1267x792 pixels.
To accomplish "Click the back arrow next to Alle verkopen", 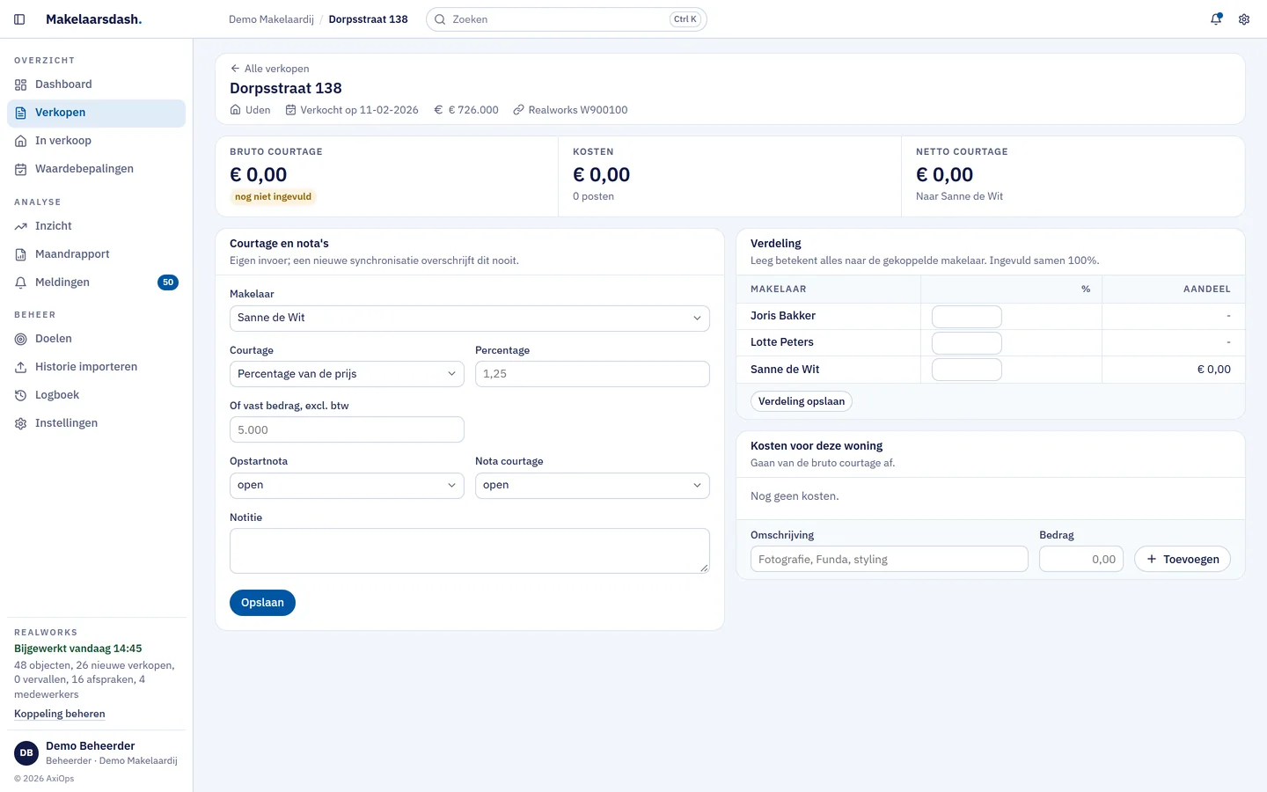I will 235,69.
